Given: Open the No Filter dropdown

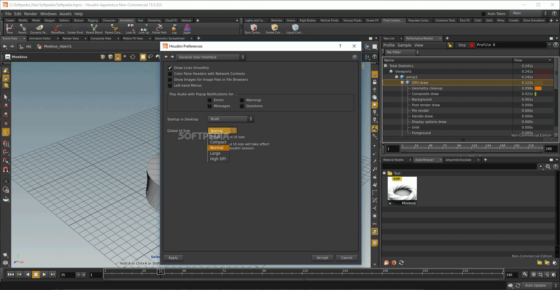Looking at the screenshot, I should [402, 52].
